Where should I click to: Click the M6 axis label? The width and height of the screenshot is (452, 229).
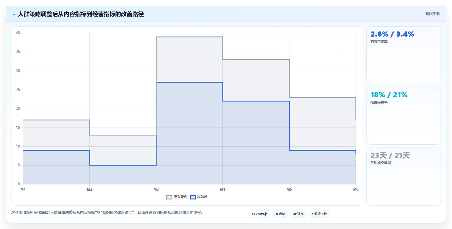click(356, 189)
